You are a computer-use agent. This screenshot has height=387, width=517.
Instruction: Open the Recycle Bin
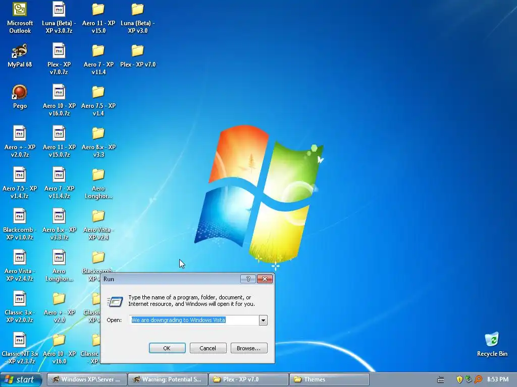point(492,344)
